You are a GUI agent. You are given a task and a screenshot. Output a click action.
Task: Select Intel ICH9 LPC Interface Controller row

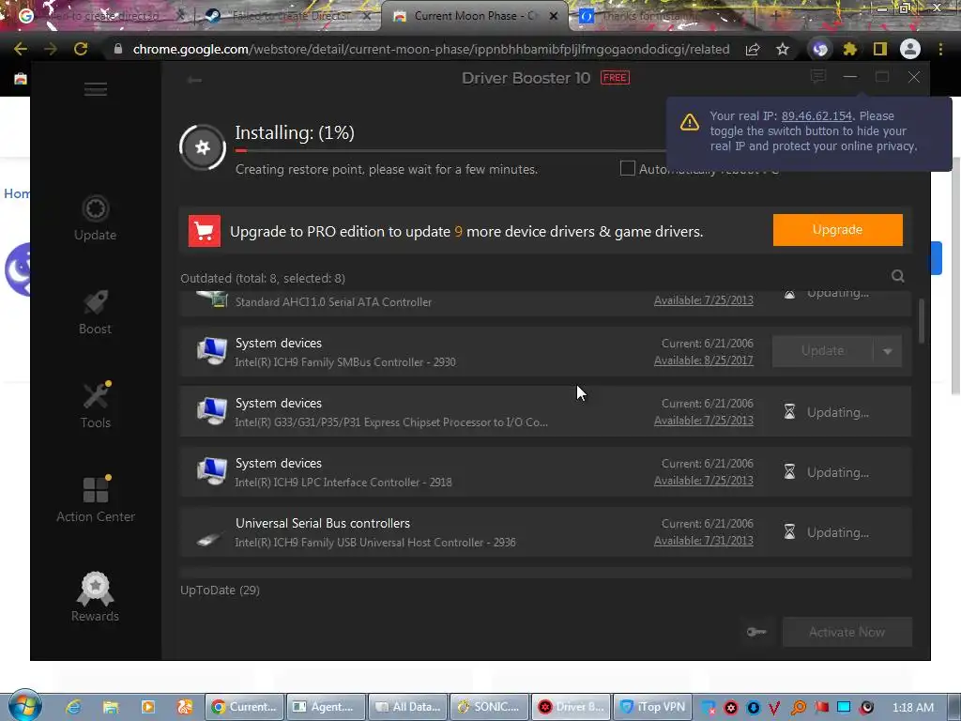545,471
